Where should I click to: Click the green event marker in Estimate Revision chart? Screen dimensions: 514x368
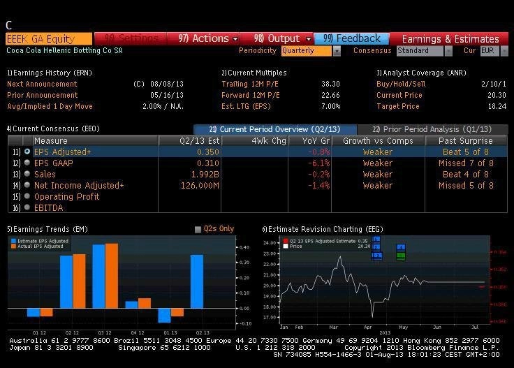click(401, 256)
